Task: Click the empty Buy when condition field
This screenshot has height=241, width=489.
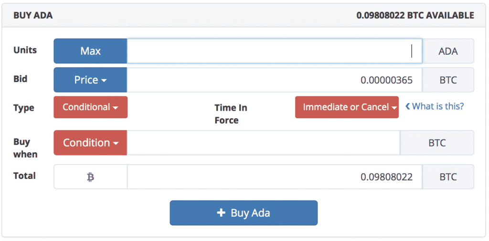Action: point(263,143)
